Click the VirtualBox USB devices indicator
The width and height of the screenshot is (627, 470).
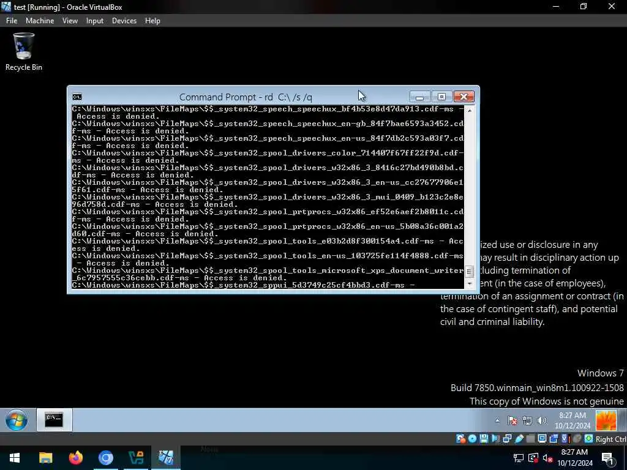point(519,439)
